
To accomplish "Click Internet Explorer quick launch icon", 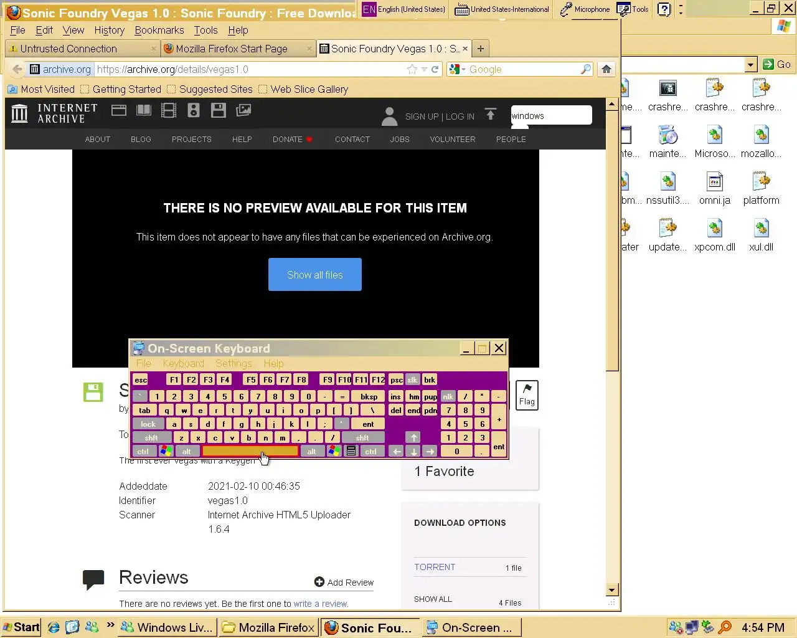I will click(x=54, y=627).
